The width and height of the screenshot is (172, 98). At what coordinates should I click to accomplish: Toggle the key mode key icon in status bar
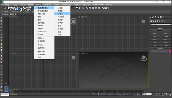133,95
